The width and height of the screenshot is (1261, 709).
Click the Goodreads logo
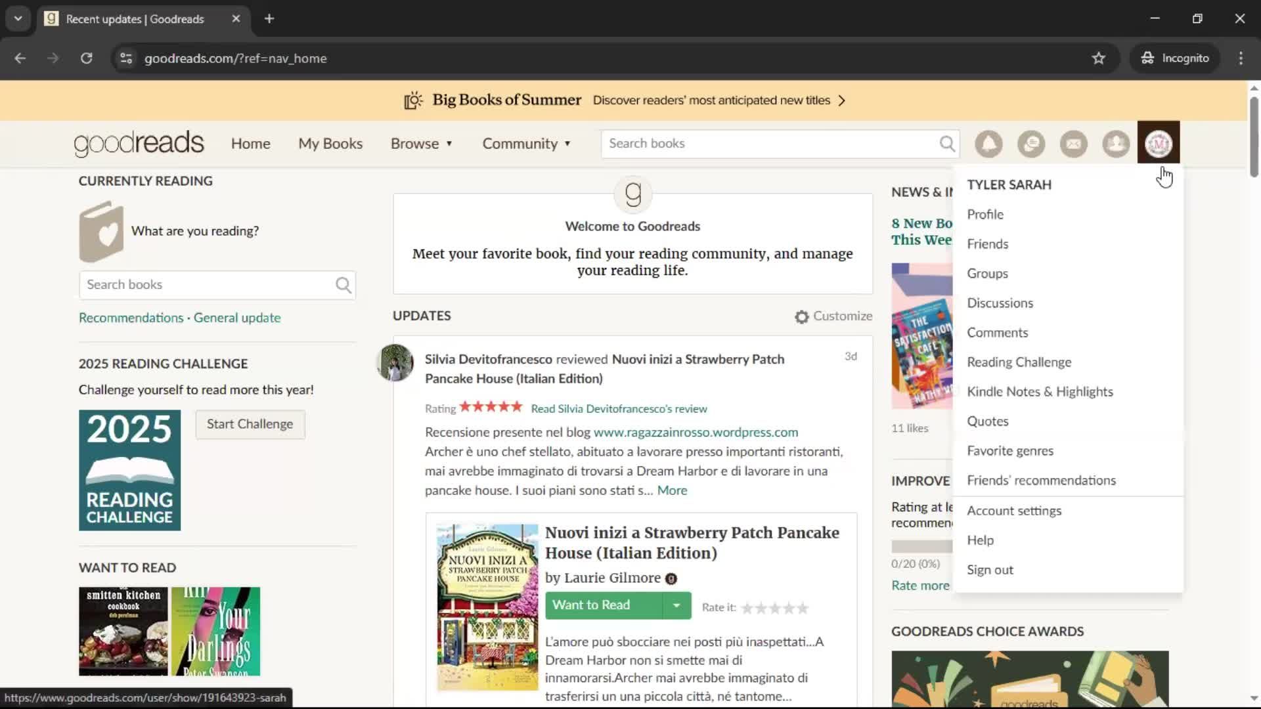(139, 143)
